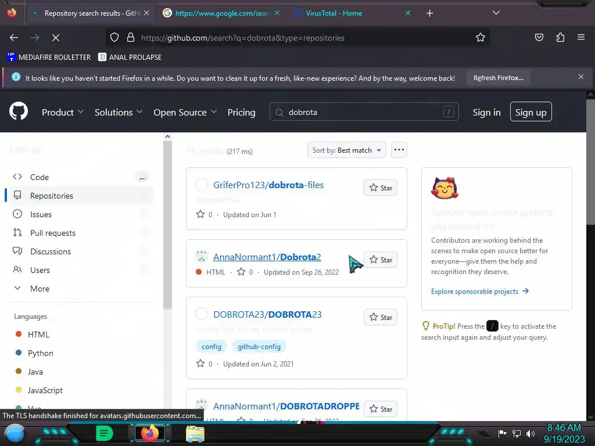Viewport: 595px width, 446px height.
Task: Click the sponsor mona heart mascot icon
Action: (x=445, y=188)
